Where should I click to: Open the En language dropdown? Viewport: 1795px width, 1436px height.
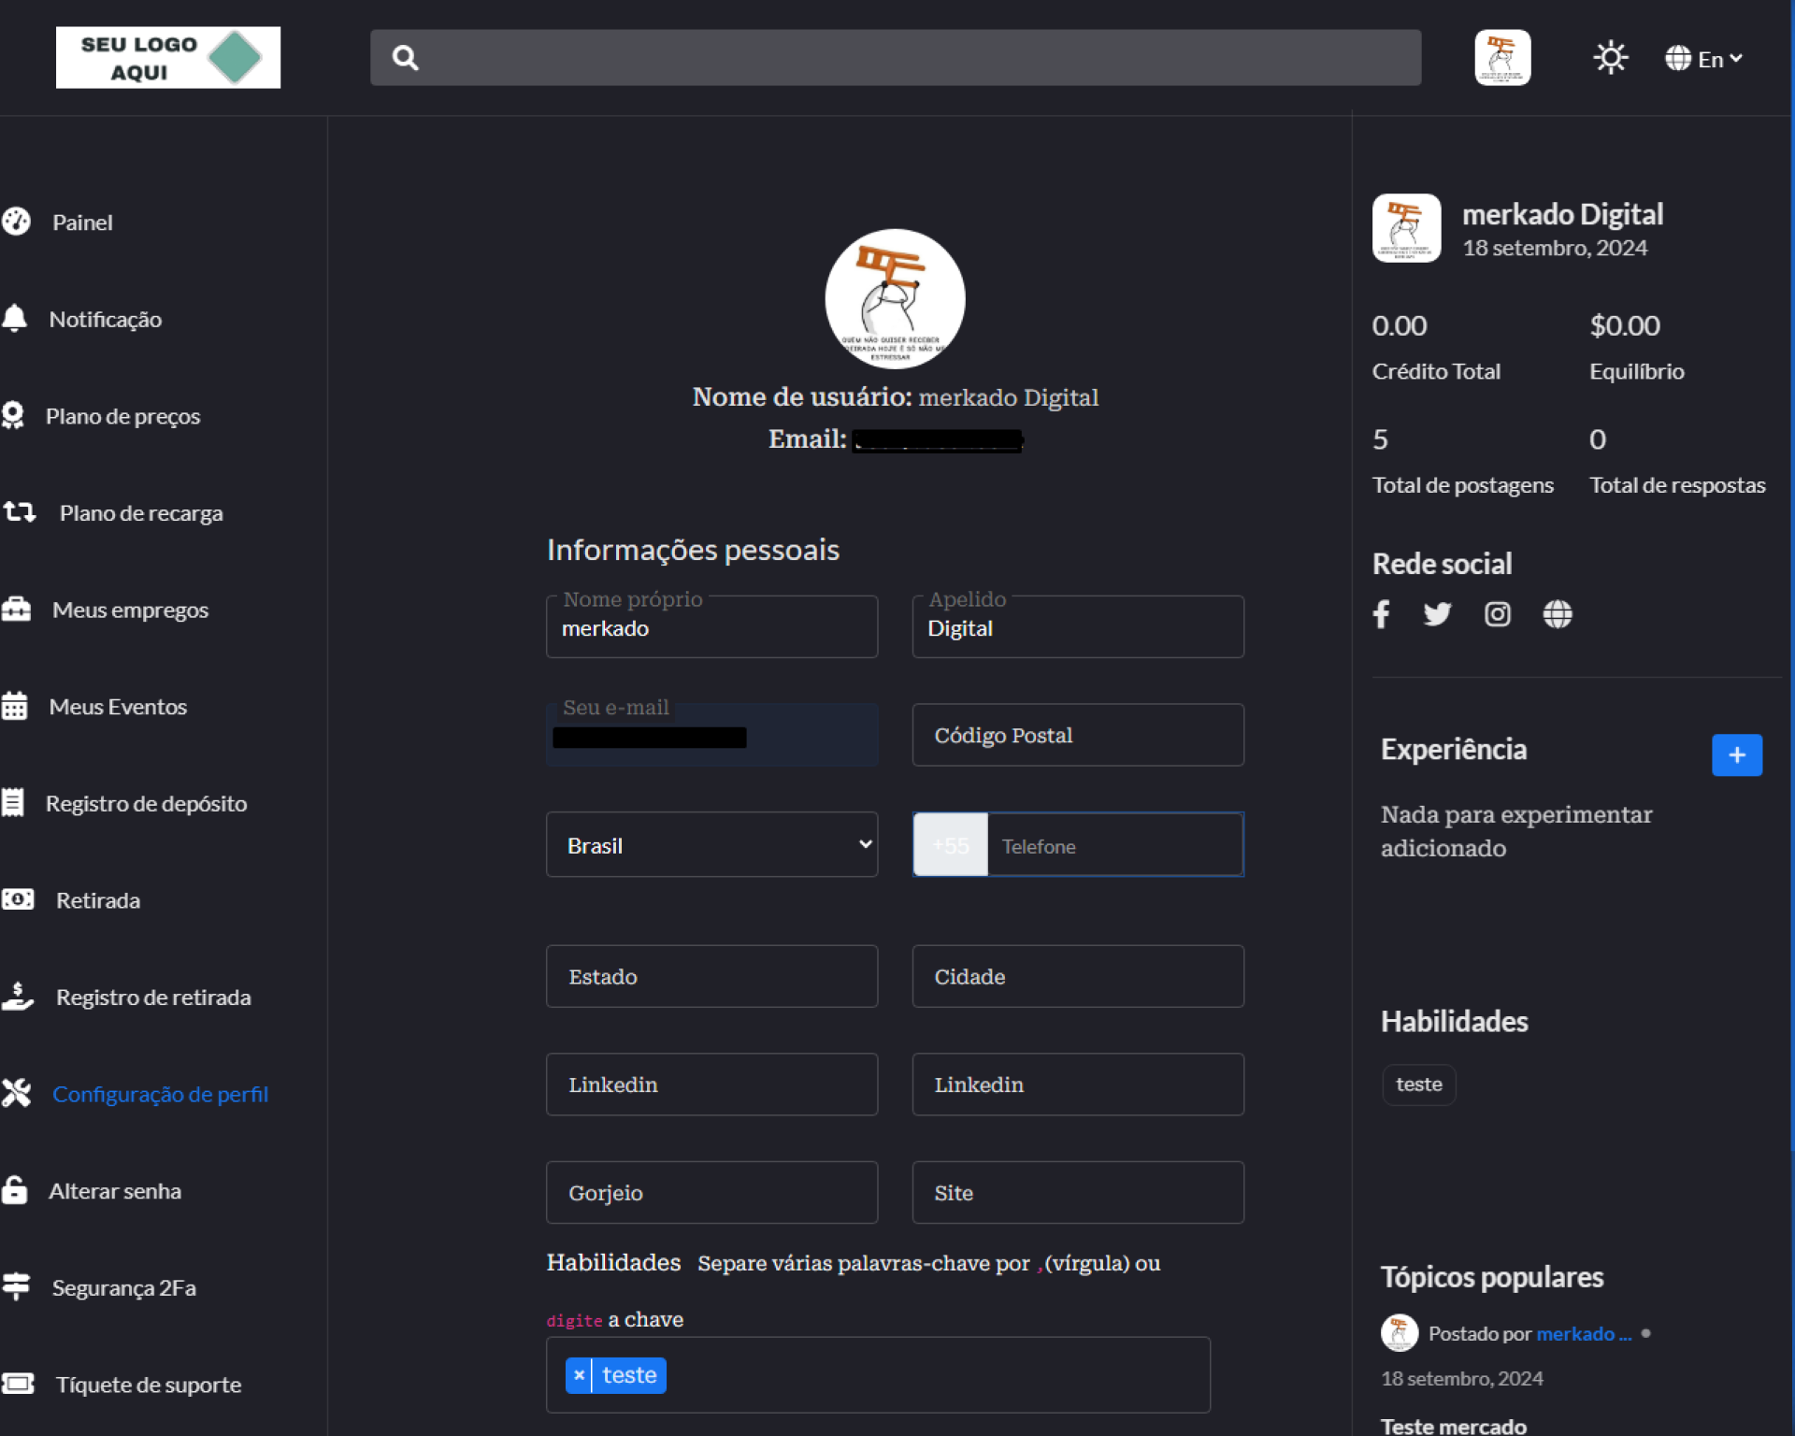coord(1704,59)
